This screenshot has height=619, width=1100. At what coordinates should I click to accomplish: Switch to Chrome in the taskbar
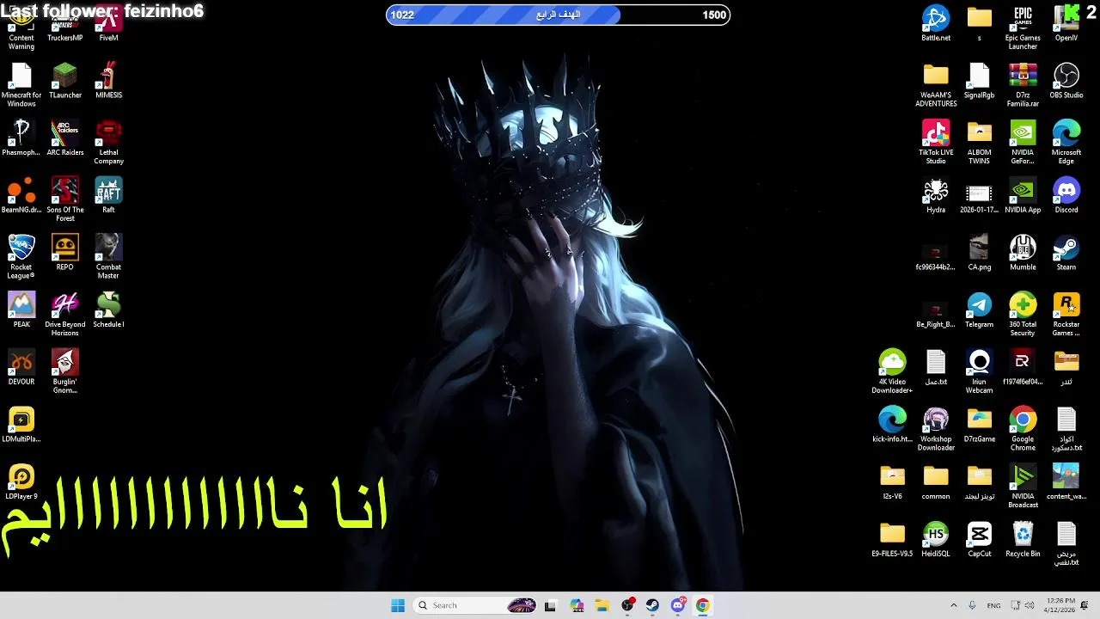pyautogui.click(x=703, y=605)
